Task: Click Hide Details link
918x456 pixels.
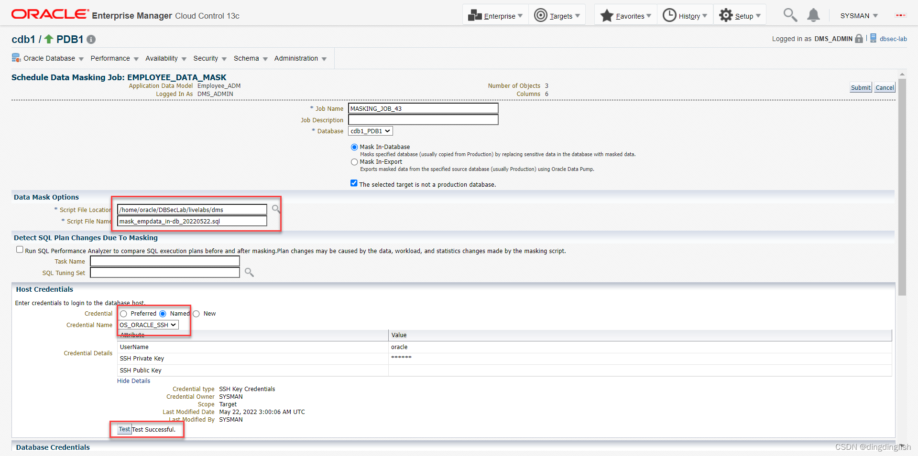Action: (133, 381)
